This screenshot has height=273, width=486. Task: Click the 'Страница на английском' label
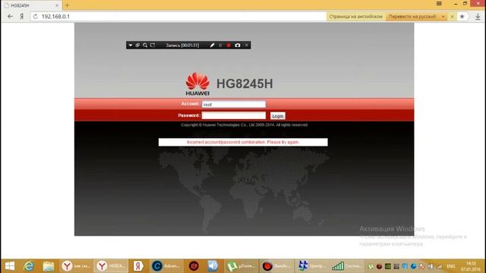pos(355,17)
